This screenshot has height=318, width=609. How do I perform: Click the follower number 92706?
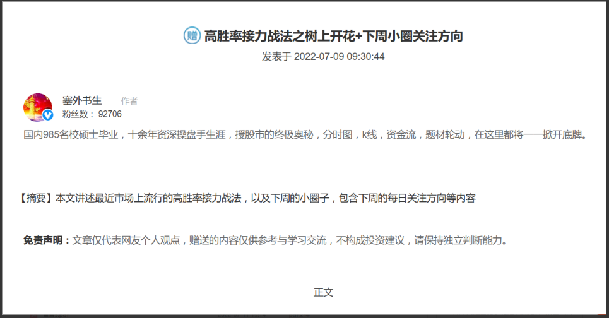110,114
